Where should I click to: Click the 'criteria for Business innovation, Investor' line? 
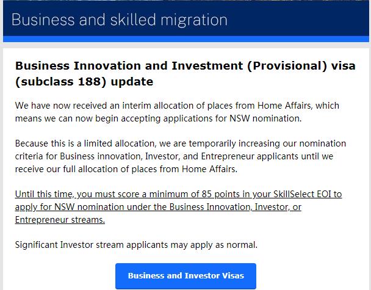pyautogui.click(x=174, y=156)
